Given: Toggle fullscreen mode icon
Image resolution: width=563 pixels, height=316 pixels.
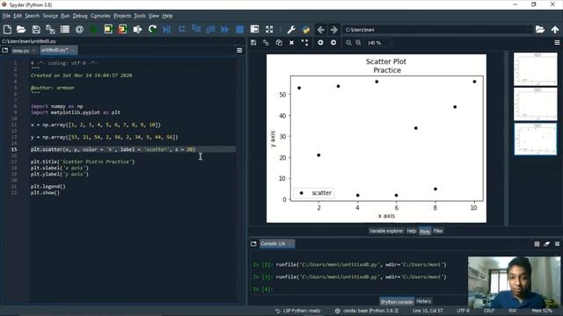Looking at the screenshot, I should coord(269,29).
